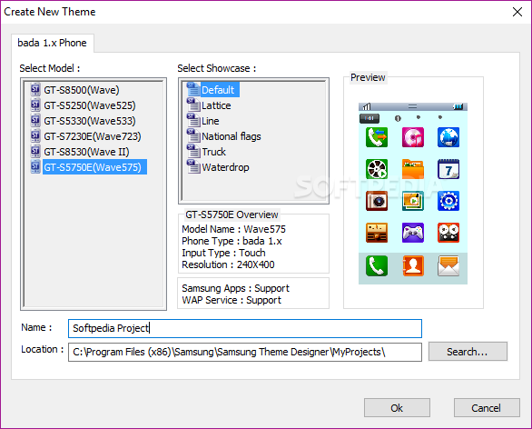The image size is (532, 429).
Task: Click the GT-S7230E(Wave723) model icon
Action: click(35, 135)
